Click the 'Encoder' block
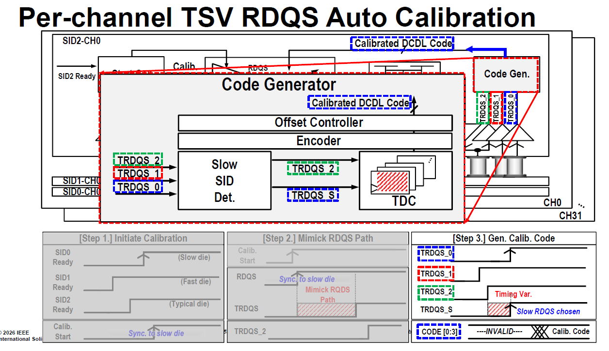 coord(315,141)
